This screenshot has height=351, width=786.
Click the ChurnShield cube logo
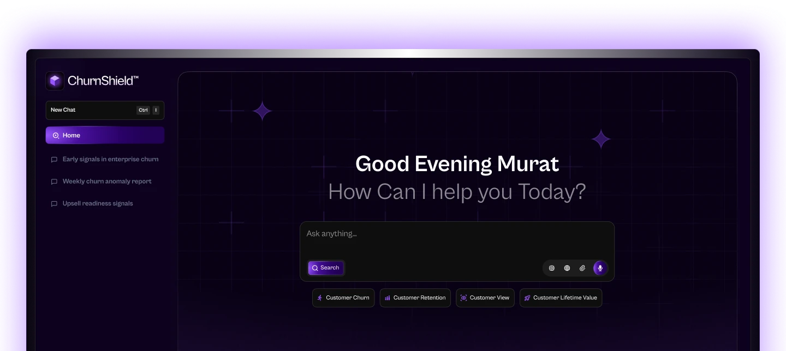click(x=55, y=81)
